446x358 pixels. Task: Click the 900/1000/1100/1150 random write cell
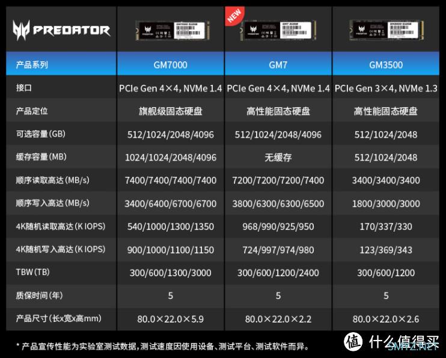(x=170, y=250)
